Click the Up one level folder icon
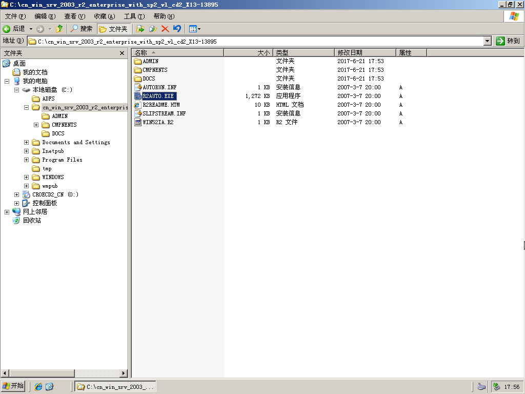The image size is (525, 394). (59, 29)
